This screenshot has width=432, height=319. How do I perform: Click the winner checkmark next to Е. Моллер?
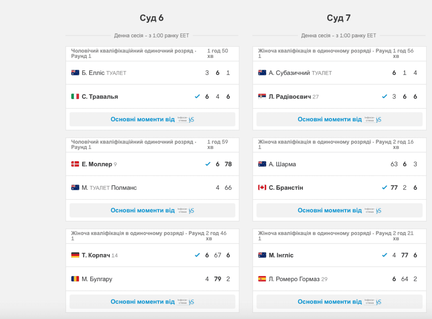click(x=208, y=164)
